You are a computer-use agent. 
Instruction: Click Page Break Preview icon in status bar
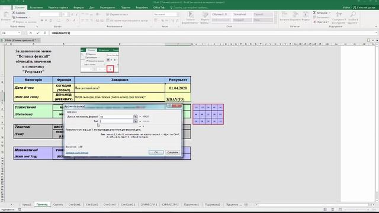(x=340, y=209)
